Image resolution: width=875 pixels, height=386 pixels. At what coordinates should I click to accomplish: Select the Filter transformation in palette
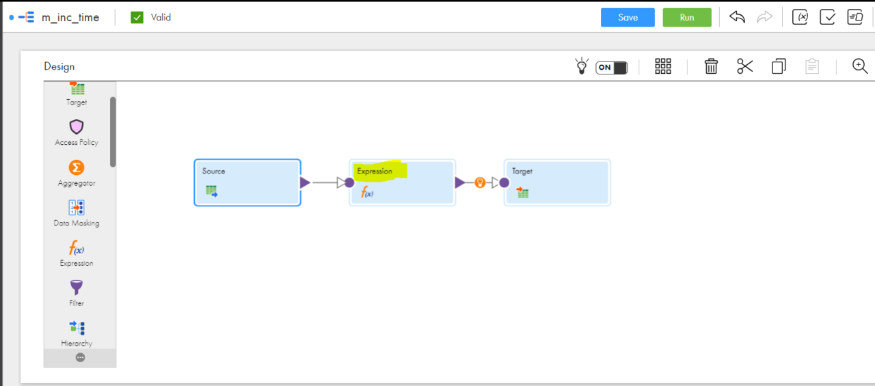(x=77, y=293)
